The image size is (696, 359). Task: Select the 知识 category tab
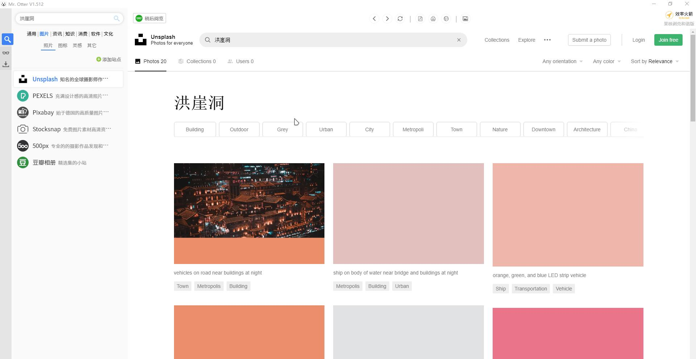[x=70, y=34]
